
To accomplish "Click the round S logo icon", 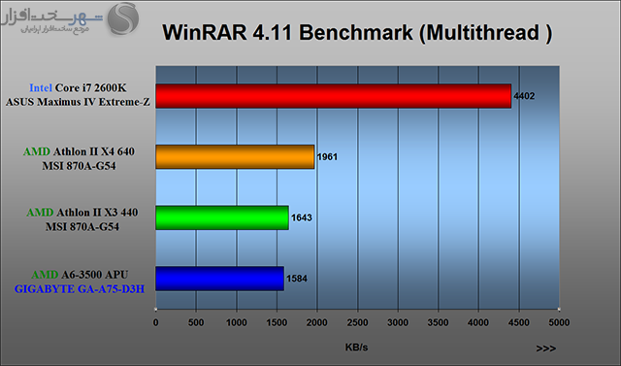I will pyautogui.click(x=123, y=18).
